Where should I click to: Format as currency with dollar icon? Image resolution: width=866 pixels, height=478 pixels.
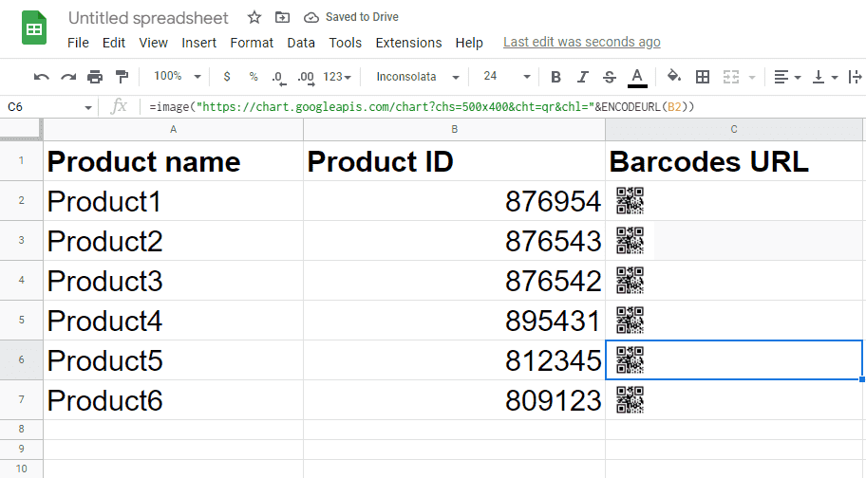tap(226, 77)
